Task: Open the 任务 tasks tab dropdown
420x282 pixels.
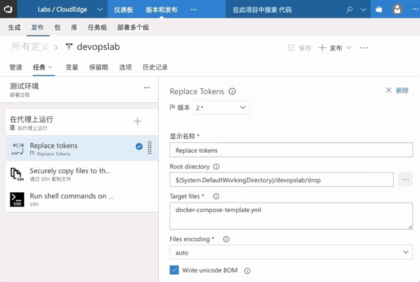Action: point(43,68)
